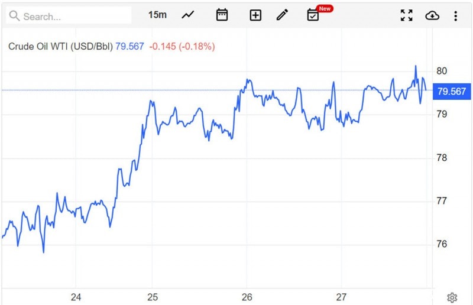Open the 15m interval dropdown
The height and width of the screenshot is (305, 473).
[x=157, y=15]
